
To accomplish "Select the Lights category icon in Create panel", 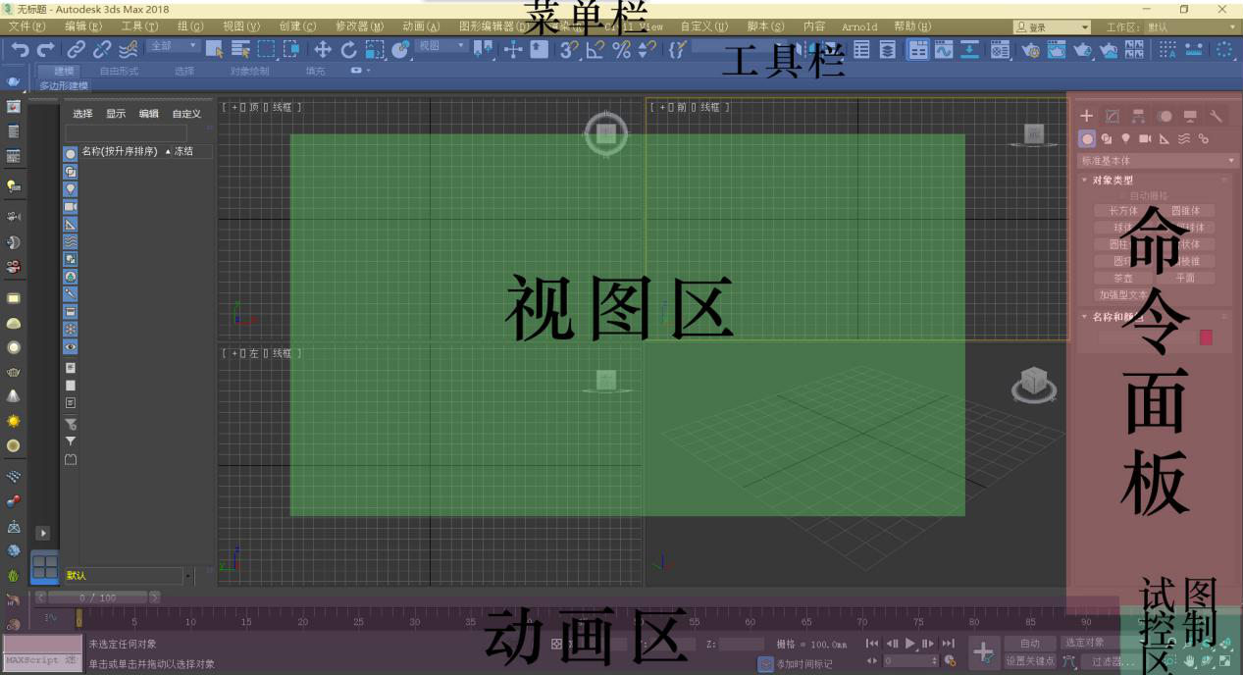I will 1126,139.
